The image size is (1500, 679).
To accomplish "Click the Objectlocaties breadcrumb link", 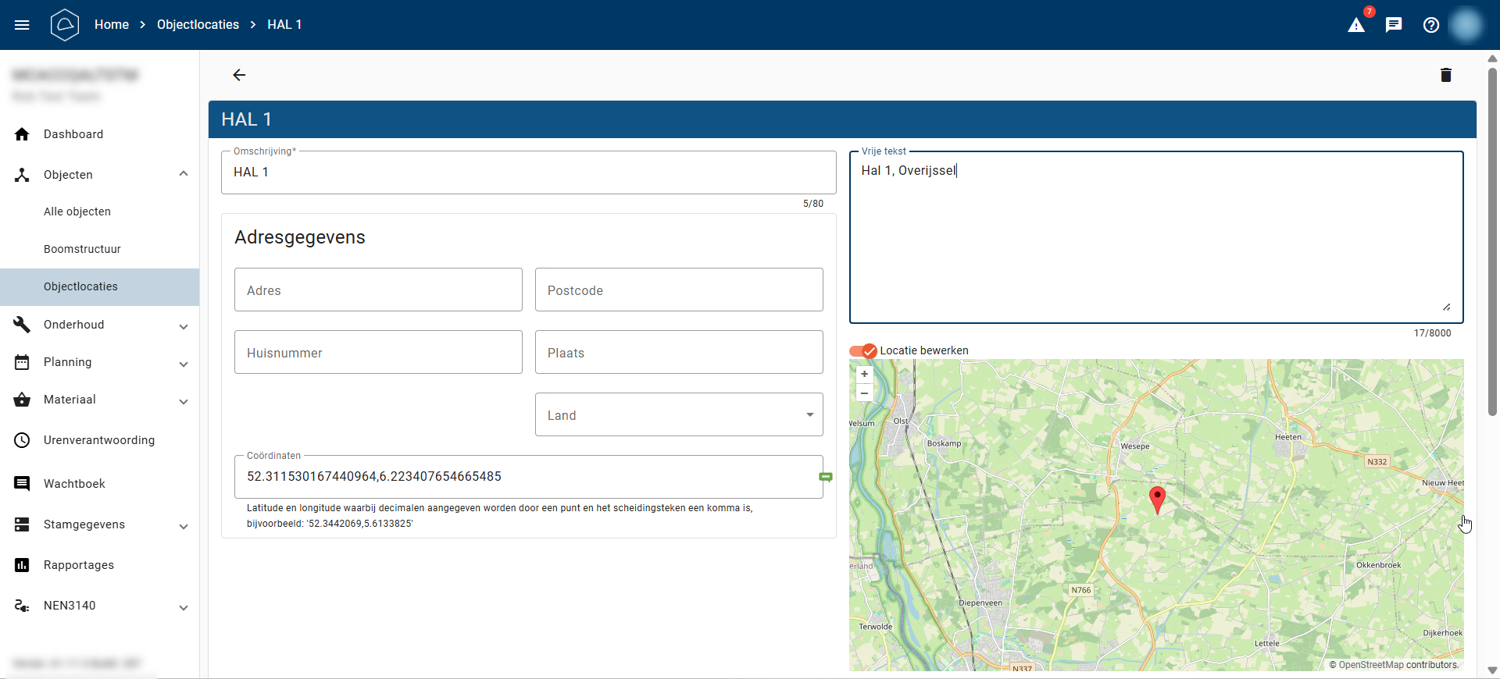I will point(198,25).
